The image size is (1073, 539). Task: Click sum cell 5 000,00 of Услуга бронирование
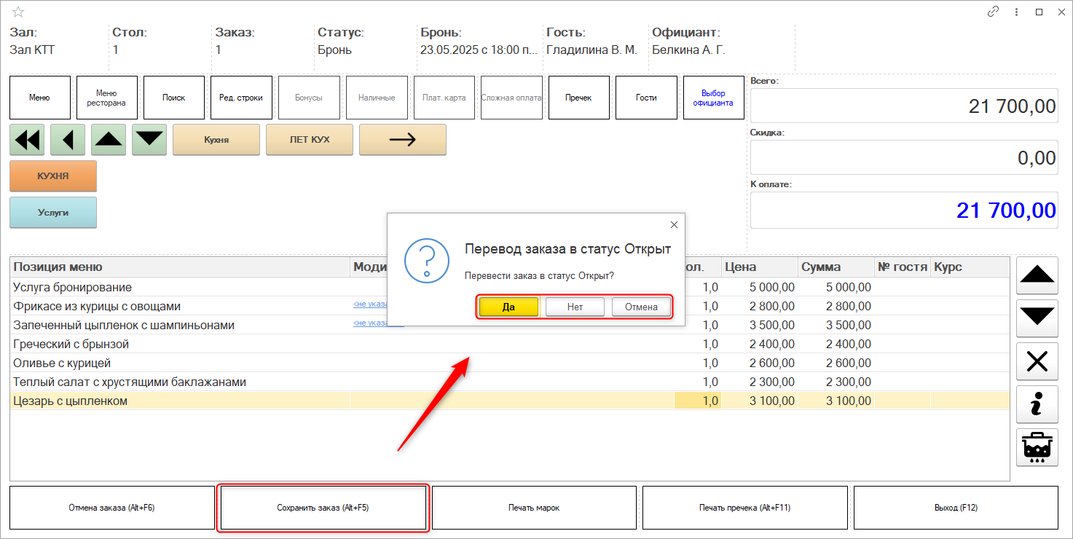[836, 287]
